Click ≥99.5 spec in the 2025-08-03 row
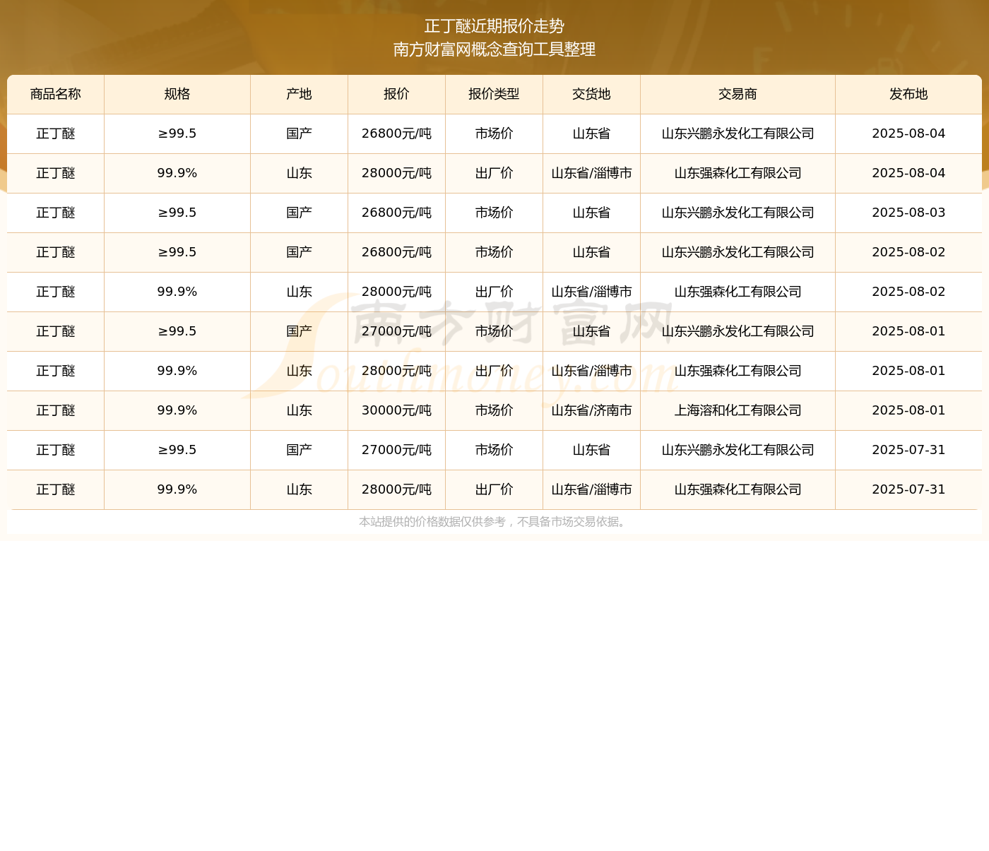The width and height of the screenshot is (989, 851). tap(177, 213)
